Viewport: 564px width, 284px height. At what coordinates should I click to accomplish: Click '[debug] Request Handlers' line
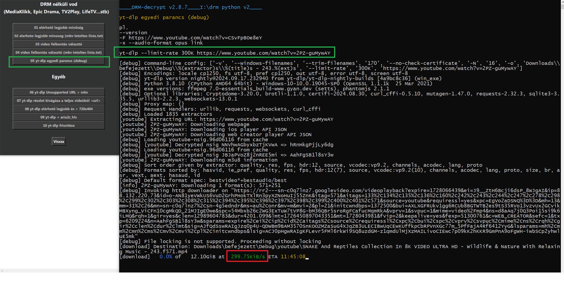(220, 109)
